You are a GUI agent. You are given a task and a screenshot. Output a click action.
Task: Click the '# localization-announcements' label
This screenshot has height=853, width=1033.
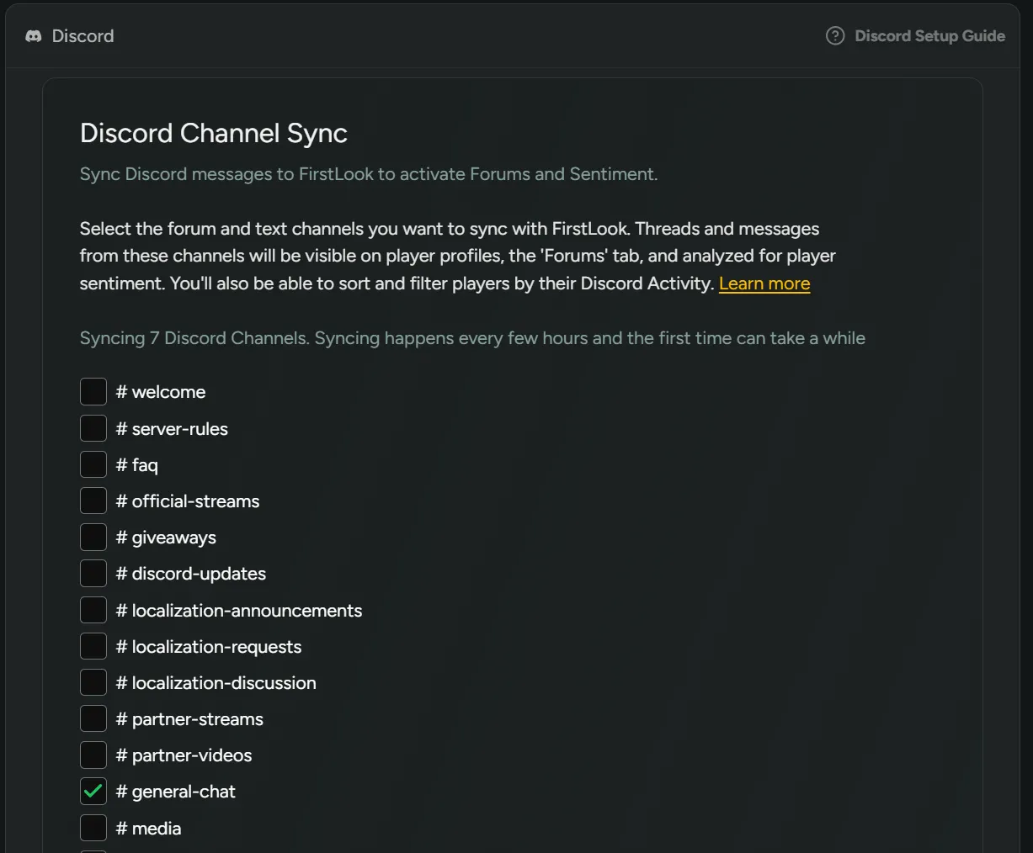click(x=239, y=611)
